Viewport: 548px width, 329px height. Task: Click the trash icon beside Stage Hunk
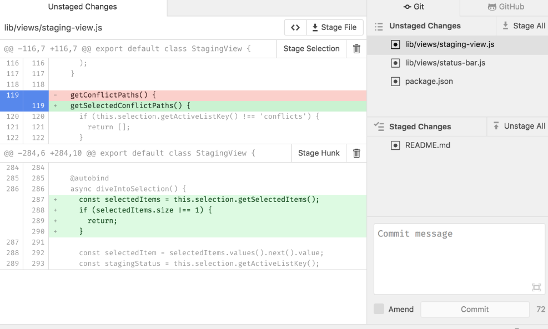tap(356, 153)
